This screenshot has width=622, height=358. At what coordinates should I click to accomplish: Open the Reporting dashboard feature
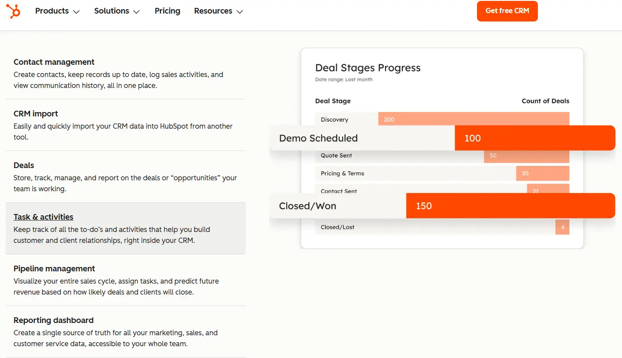(x=53, y=320)
